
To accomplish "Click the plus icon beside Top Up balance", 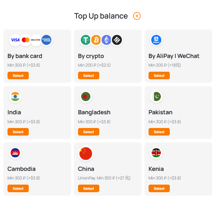I will [x=137, y=16].
